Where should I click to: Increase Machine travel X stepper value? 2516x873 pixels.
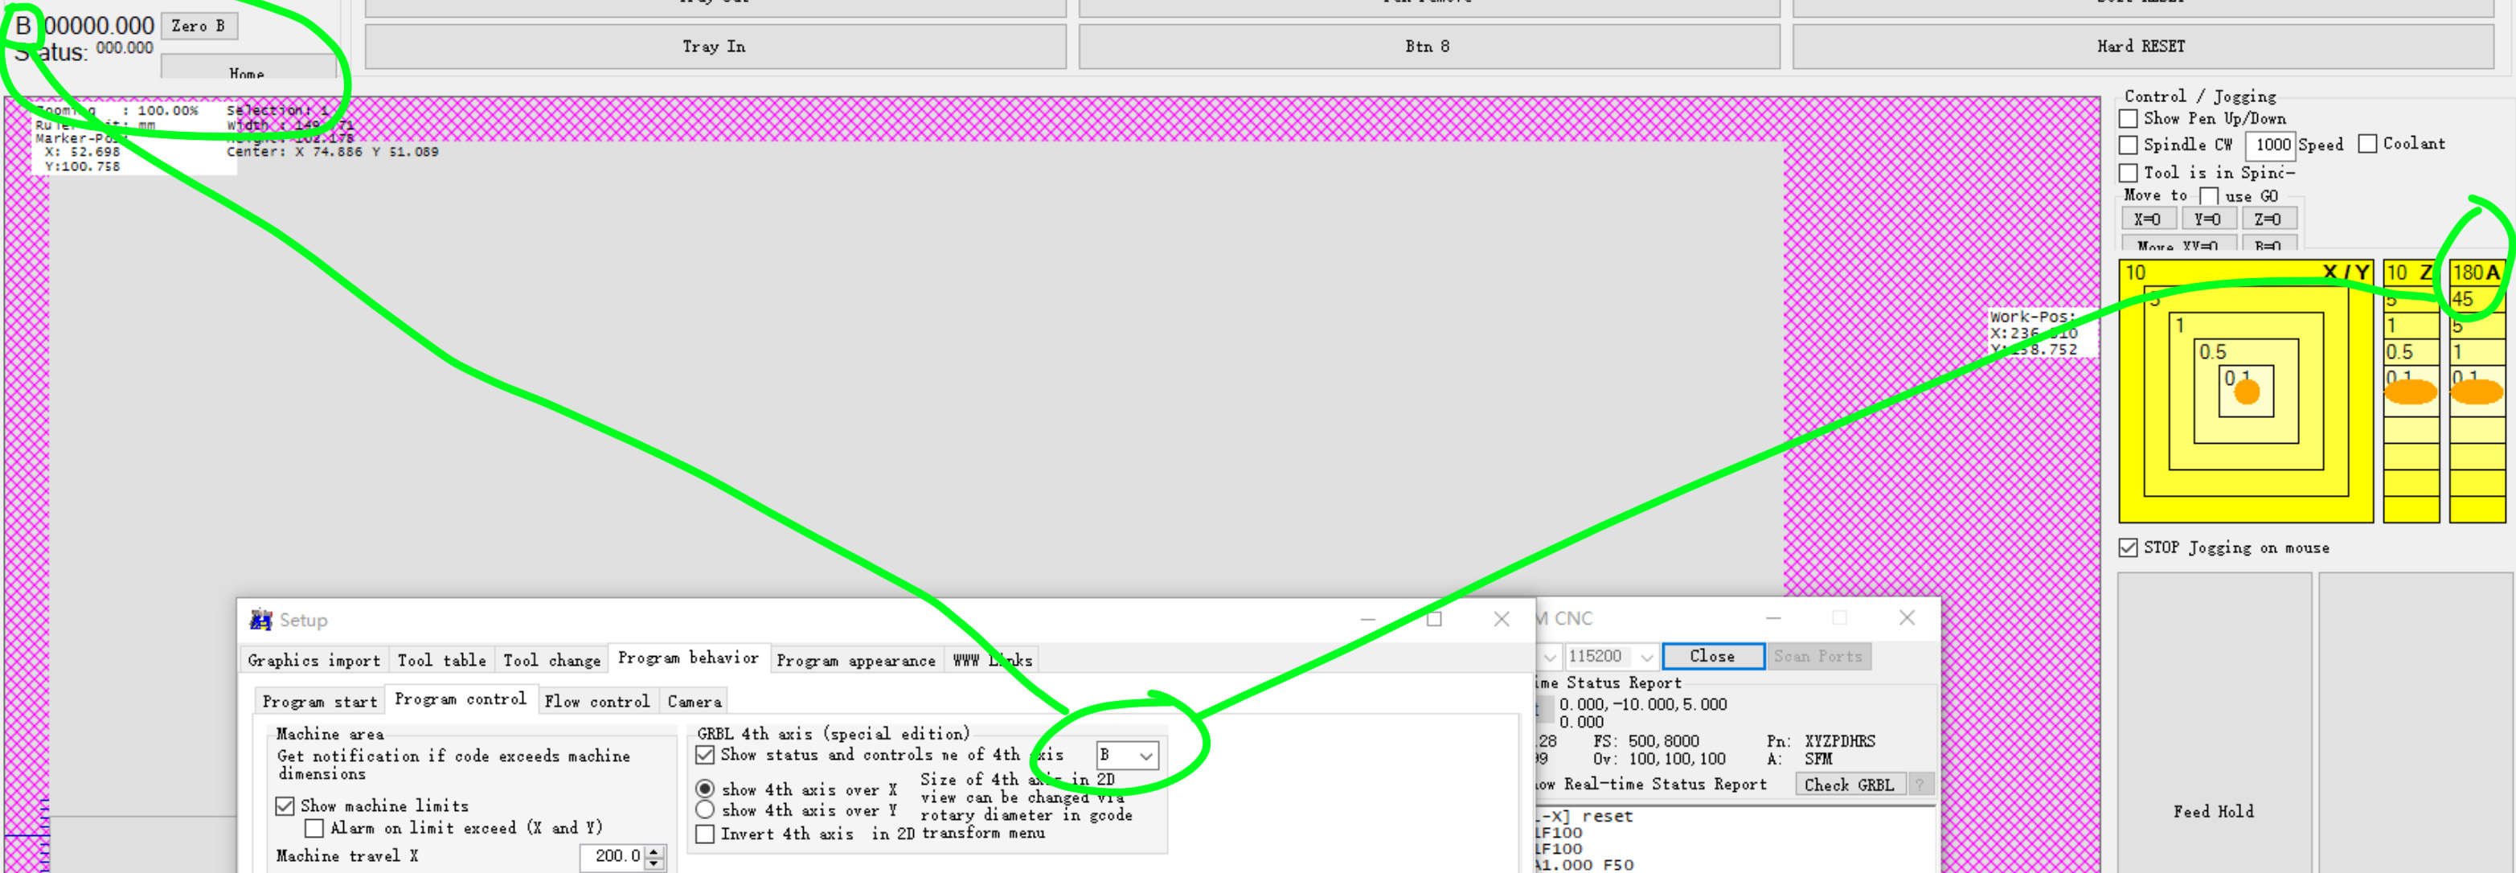[x=654, y=850]
